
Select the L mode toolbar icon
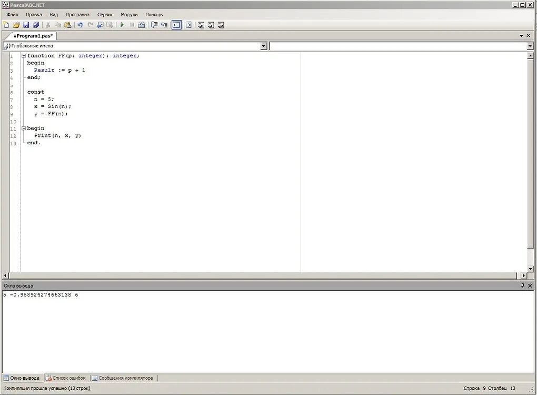point(211,25)
